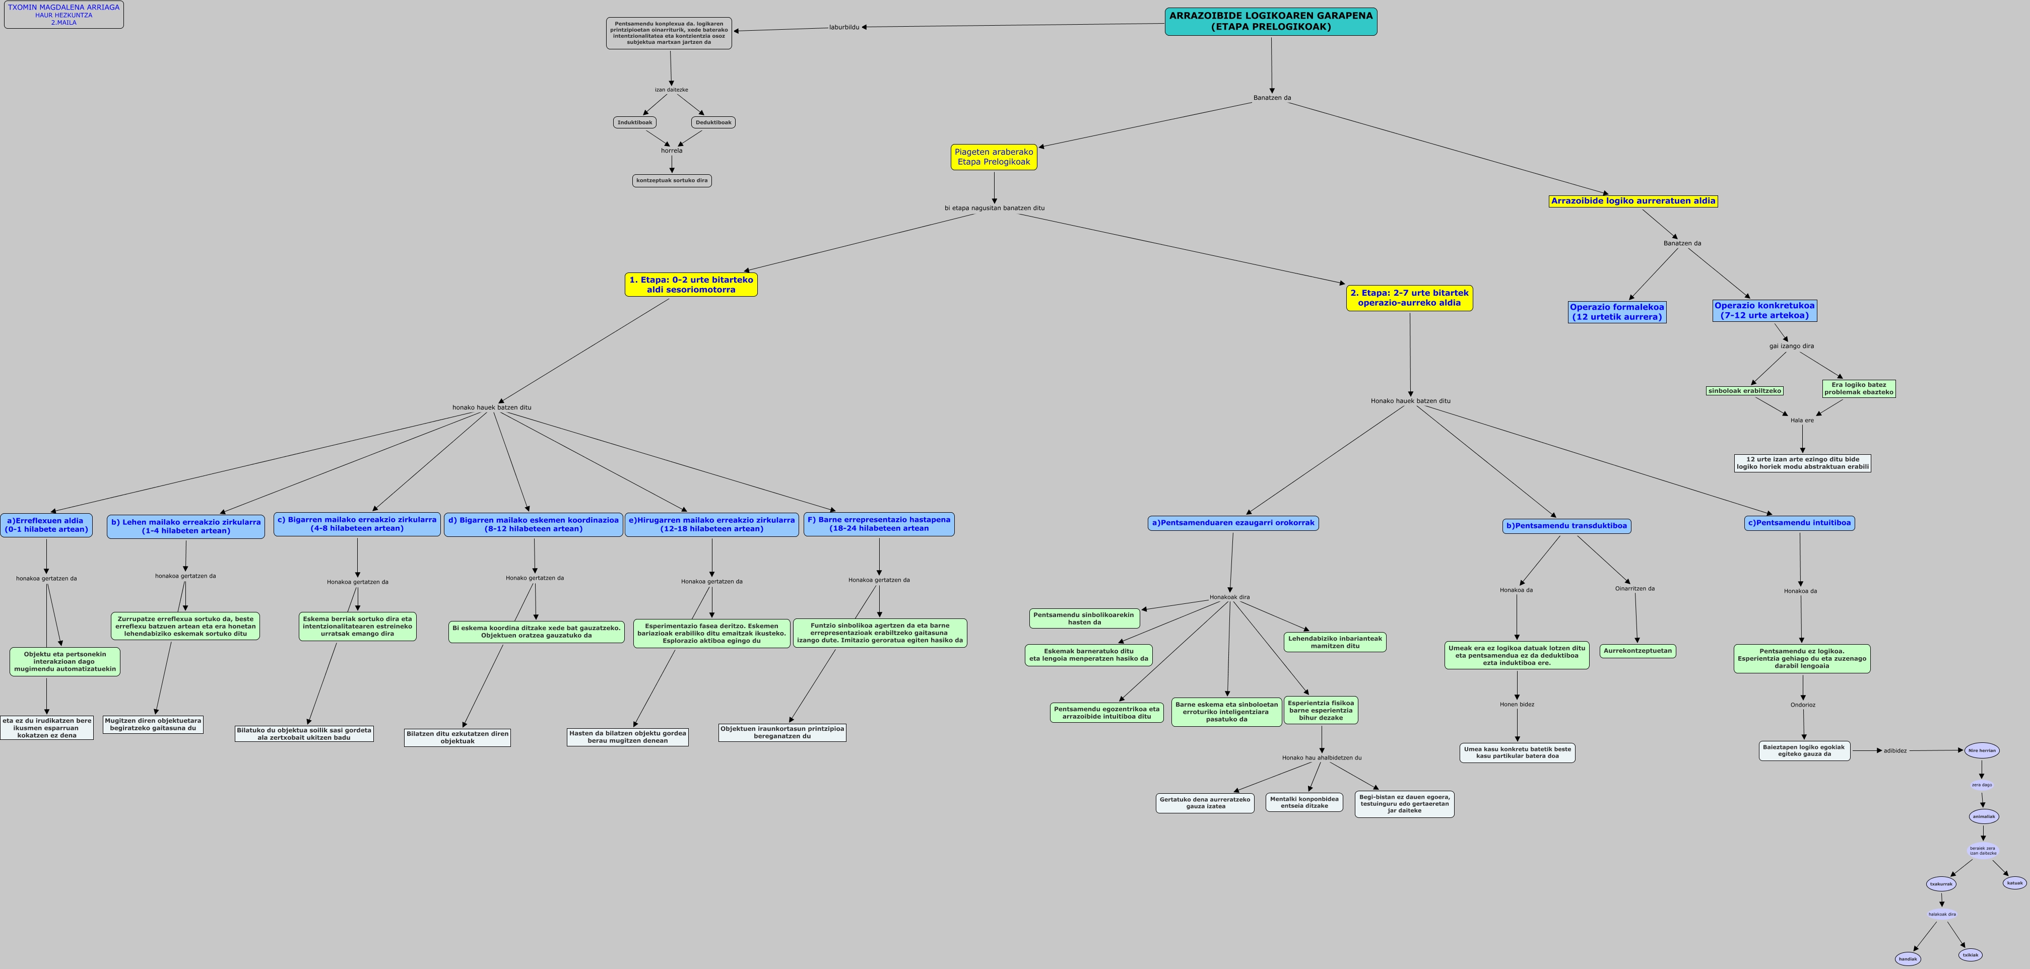Click the b) Lehen mailako erreakzio zirkularra node

coord(185,526)
